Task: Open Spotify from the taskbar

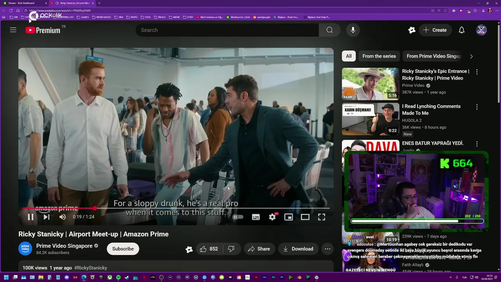Action: (x=118, y=277)
